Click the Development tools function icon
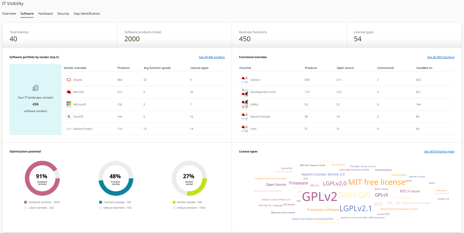The height and width of the screenshot is (233, 464). click(x=245, y=92)
